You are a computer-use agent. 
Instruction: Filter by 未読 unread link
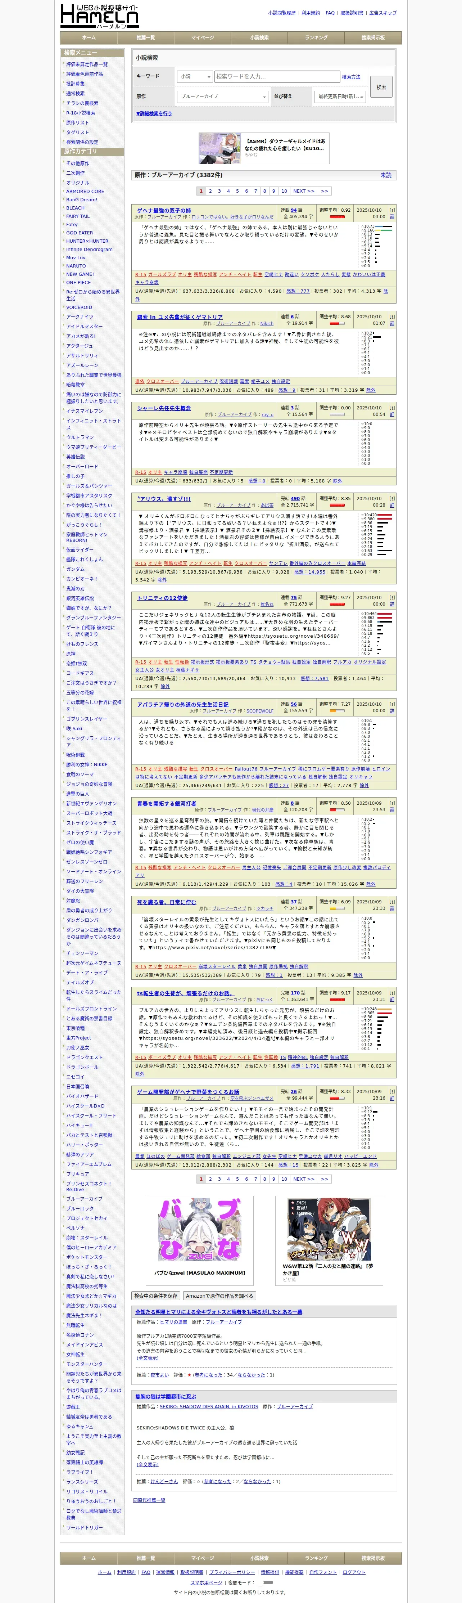[386, 175]
